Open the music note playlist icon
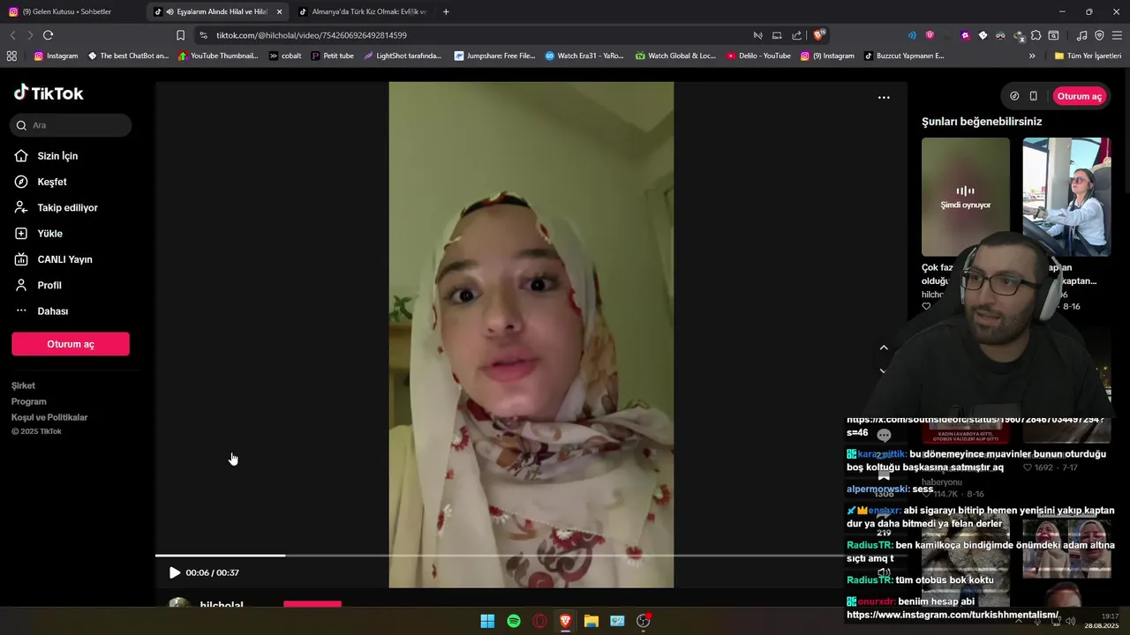 1081,35
